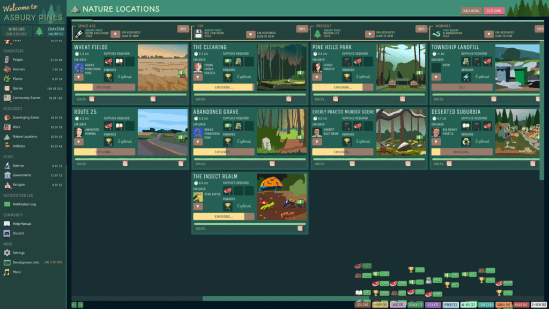Open explorer dropdown for Wheat Fields
This screenshot has width=549, height=309.
[78, 77]
